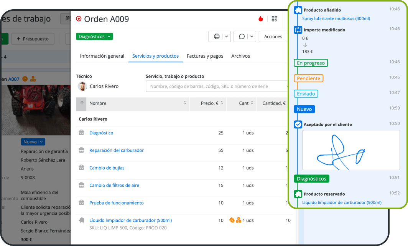
Task: Open the QR code icon
Action: point(274,18)
